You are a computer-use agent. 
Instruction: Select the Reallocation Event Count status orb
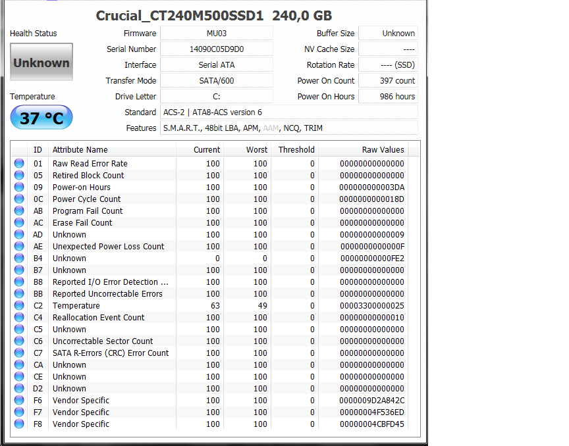click(x=19, y=317)
